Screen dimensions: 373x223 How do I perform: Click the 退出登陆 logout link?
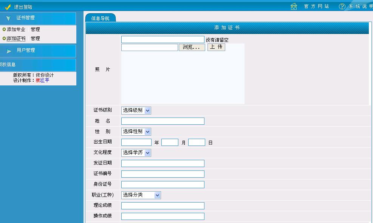click(x=22, y=6)
